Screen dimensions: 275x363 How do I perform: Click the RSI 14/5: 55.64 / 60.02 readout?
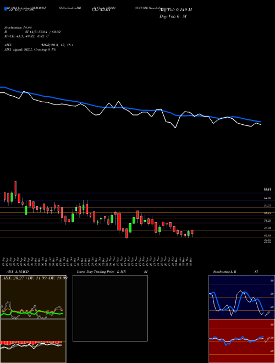pos(32,32)
